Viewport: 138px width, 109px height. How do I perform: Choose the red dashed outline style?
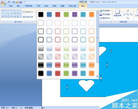tap(58, 23)
